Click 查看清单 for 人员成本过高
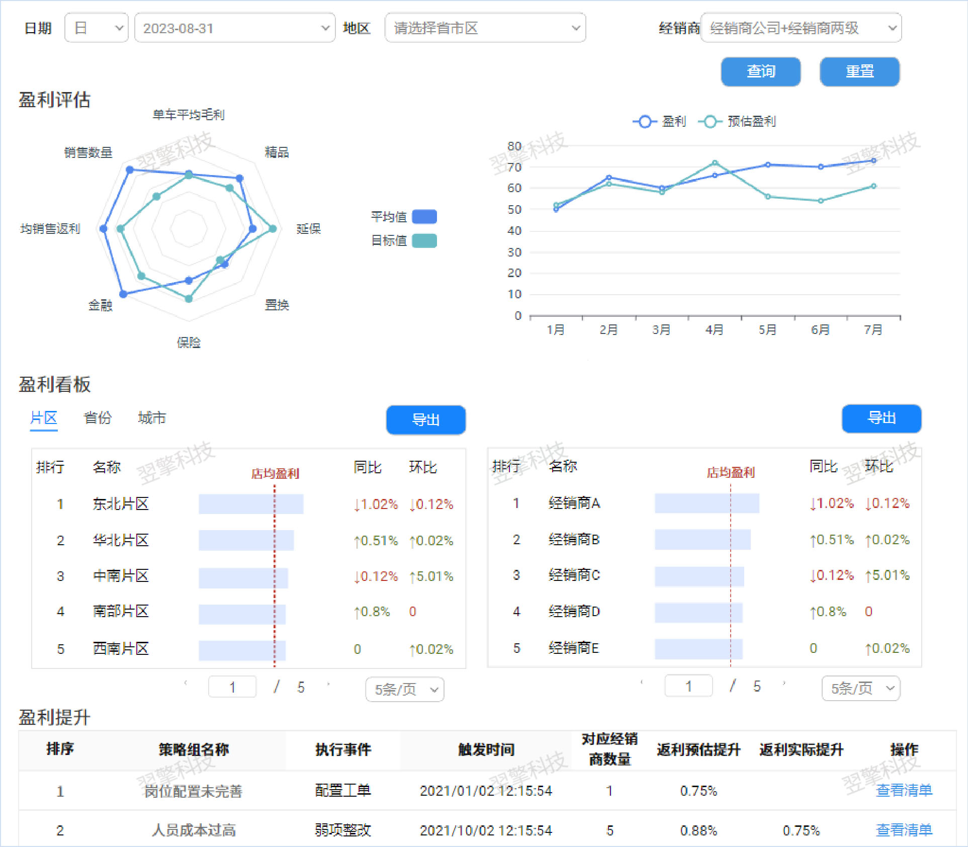Screen dimensions: 968x847 click(904, 830)
